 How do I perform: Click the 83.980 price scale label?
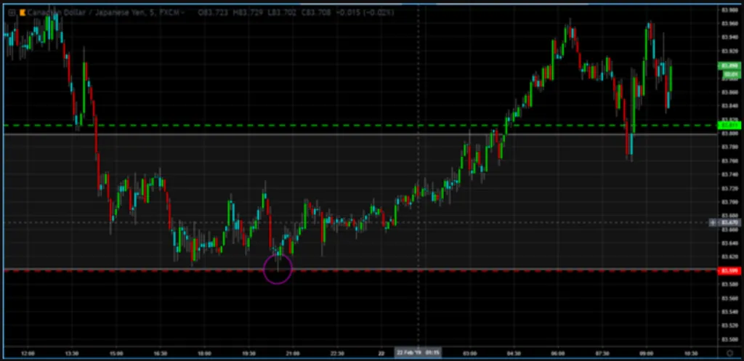[x=729, y=9]
